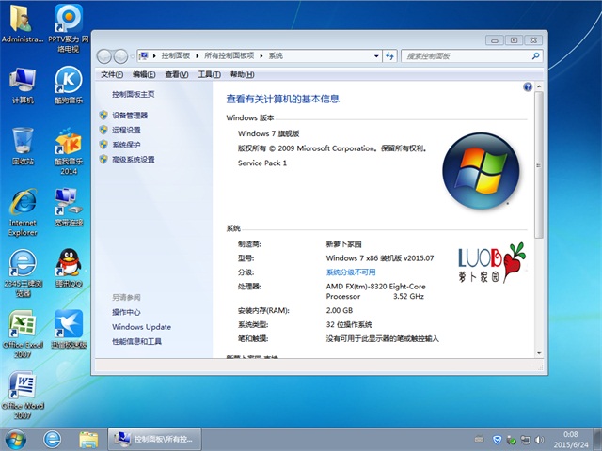Open the Windows Update link
Image resolution: width=602 pixels, height=451 pixels.
pyautogui.click(x=142, y=327)
